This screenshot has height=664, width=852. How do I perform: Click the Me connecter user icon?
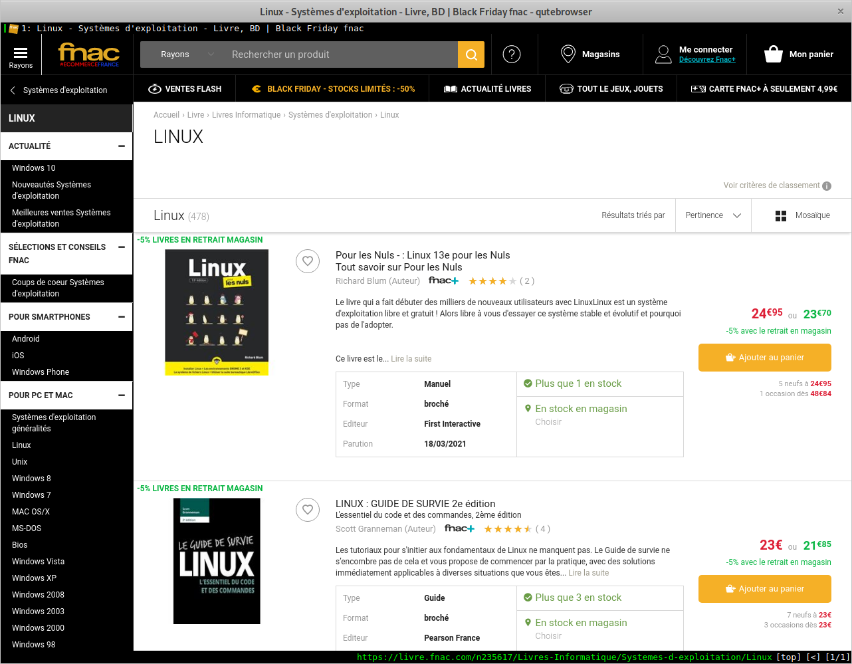click(663, 55)
